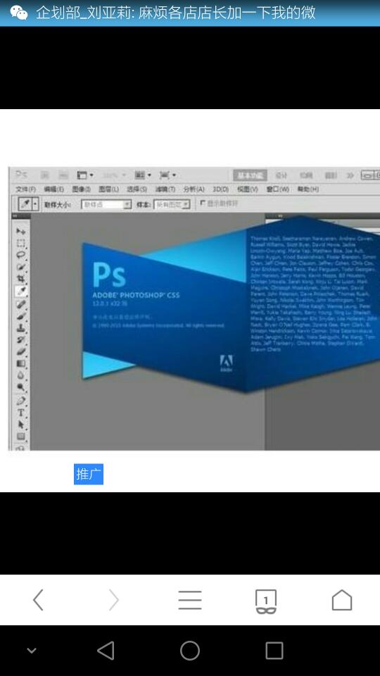Viewport: 380px width, 676px height.
Task: Open the 文件(F) menu
Action: (x=26, y=189)
